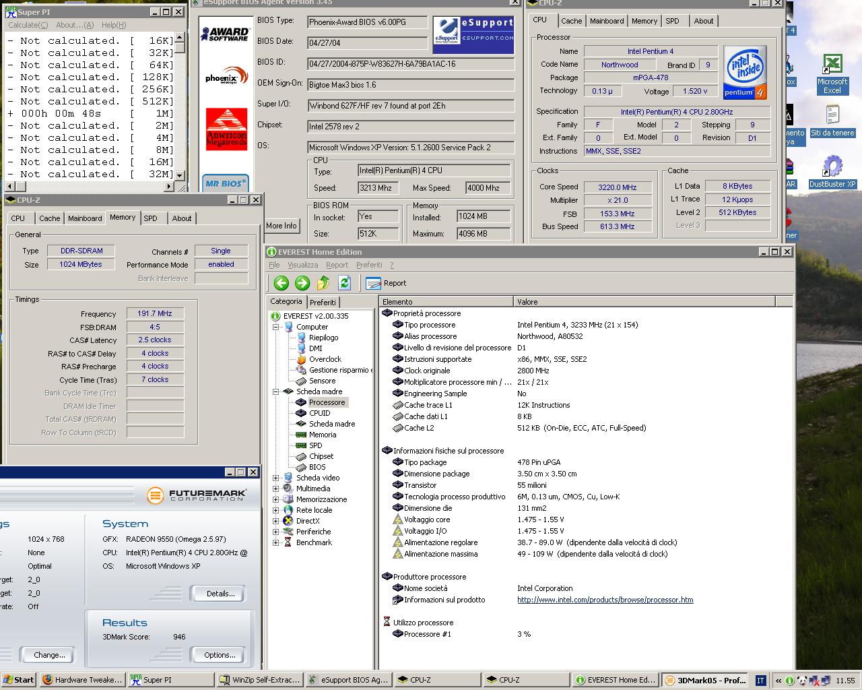
Task: Select the Overclock tree item
Action: click(x=325, y=359)
